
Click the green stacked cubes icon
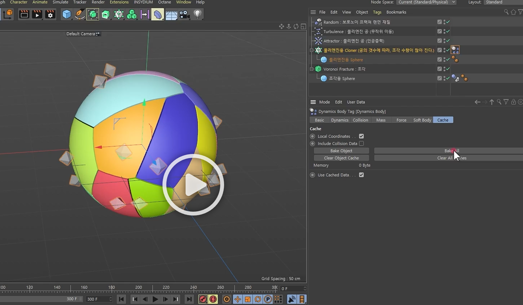pos(132,14)
